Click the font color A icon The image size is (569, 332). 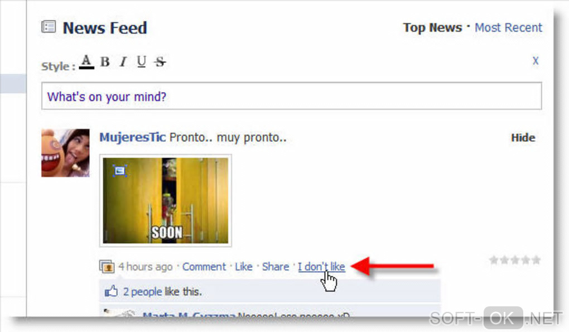[86, 62]
